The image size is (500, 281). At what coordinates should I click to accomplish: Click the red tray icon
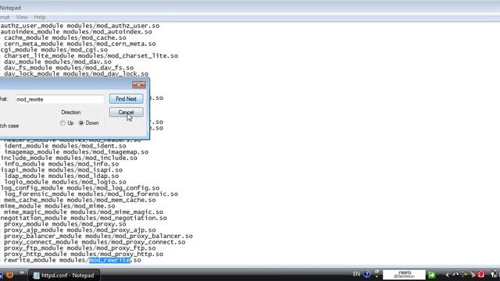pyautogui.click(x=481, y=274)
